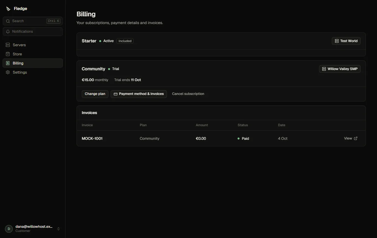Click the dana@willowhost email in sidebar

(x=34, y=227)
